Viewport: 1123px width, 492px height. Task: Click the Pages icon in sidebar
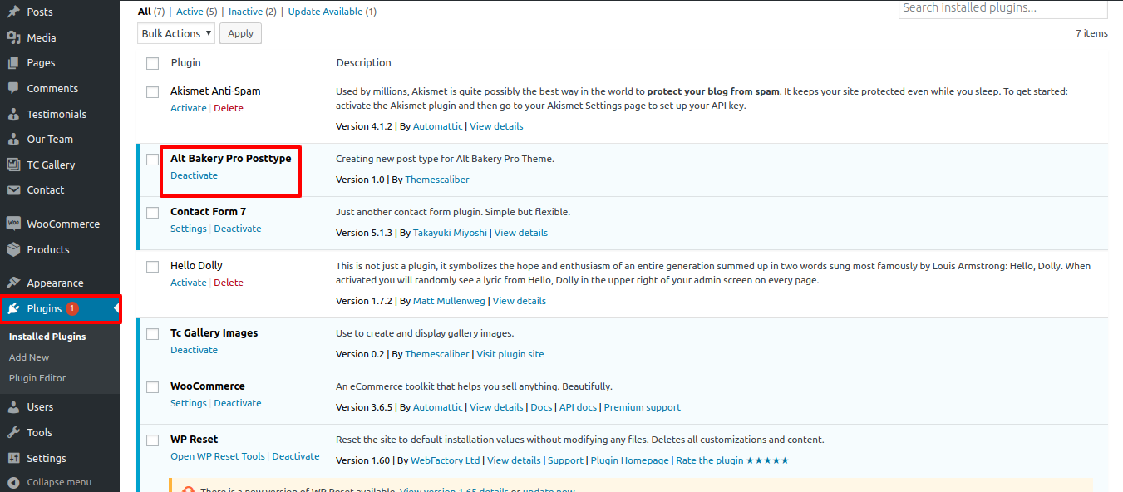coord(13,63)
